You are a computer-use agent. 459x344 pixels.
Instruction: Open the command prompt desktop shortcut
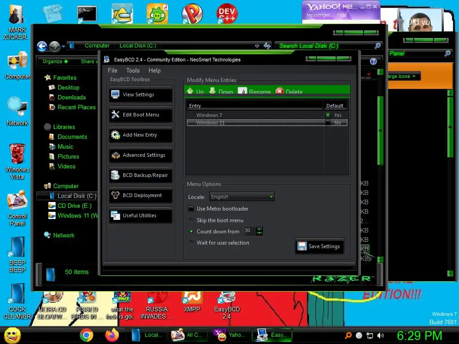(87, 14)
